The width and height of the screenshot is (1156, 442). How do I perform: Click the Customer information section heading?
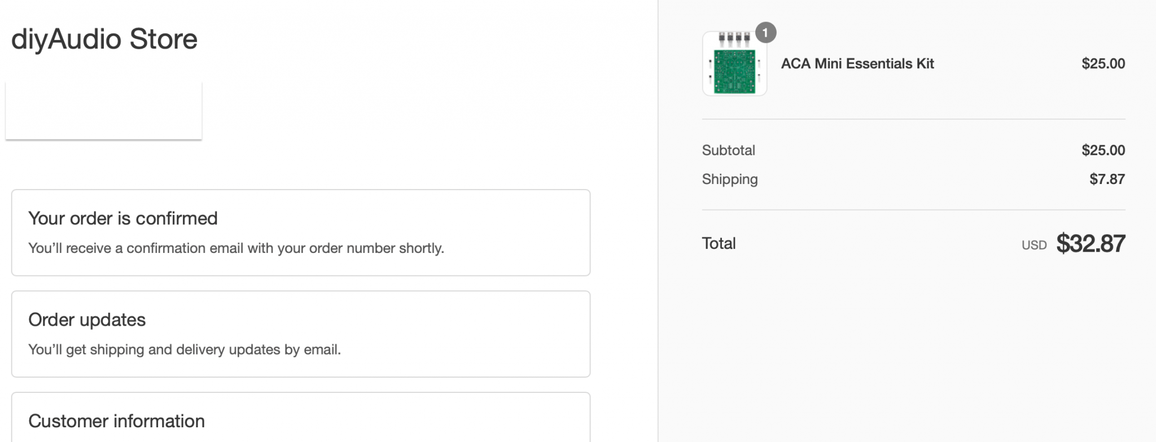coord(116,421)
